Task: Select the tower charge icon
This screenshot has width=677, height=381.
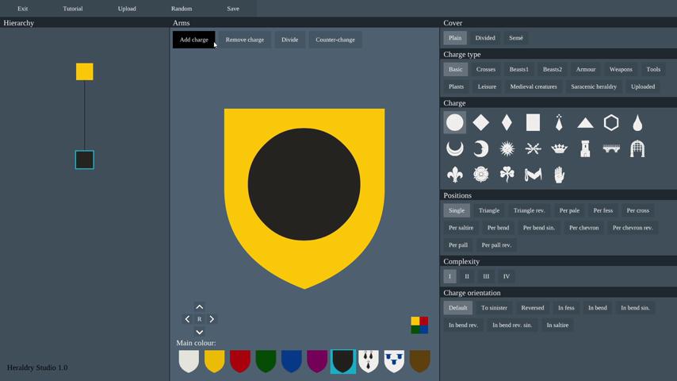Action: pos(585,148)
